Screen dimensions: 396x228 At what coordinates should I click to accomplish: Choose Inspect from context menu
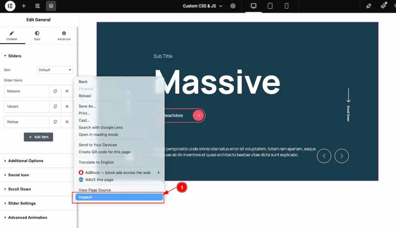119,197
